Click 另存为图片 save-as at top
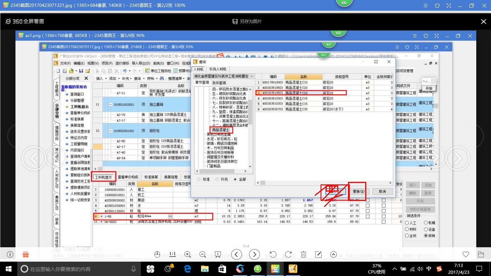 [x=247, y=22]
